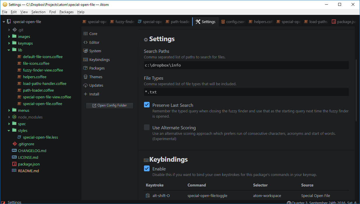360x204 pixels.
Task: Click the Updates cloud icon
Action: click(85, 85)
